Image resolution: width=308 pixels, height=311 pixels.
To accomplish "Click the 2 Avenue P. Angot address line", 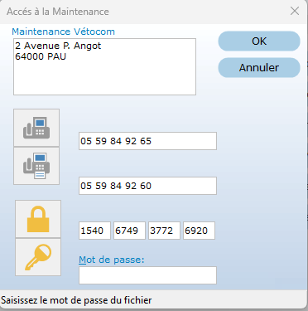I will click(58, 46).
